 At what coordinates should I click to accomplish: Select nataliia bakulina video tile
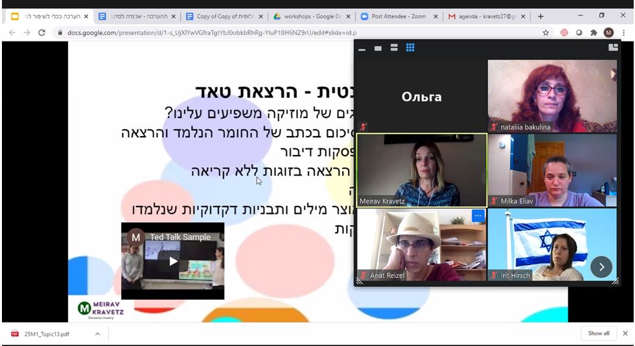(552, 96)
